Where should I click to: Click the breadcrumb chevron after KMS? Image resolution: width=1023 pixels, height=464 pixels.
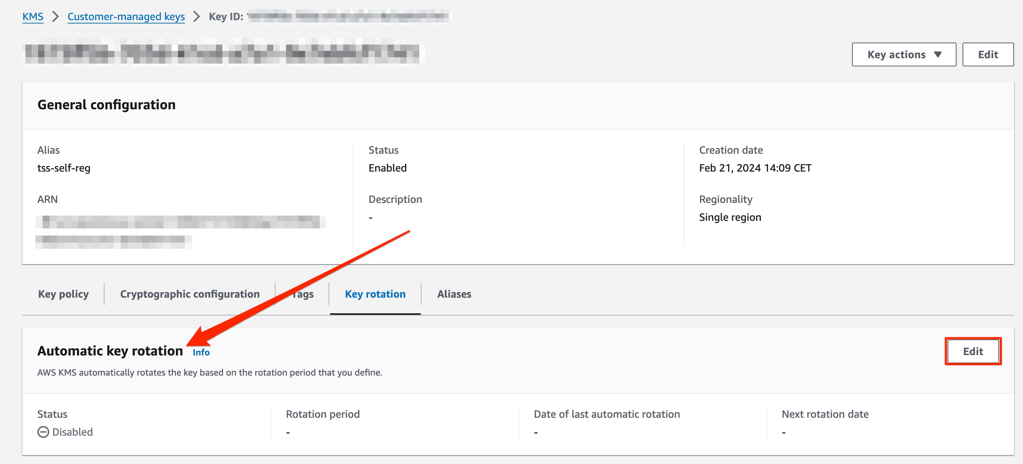coord(56,17)
